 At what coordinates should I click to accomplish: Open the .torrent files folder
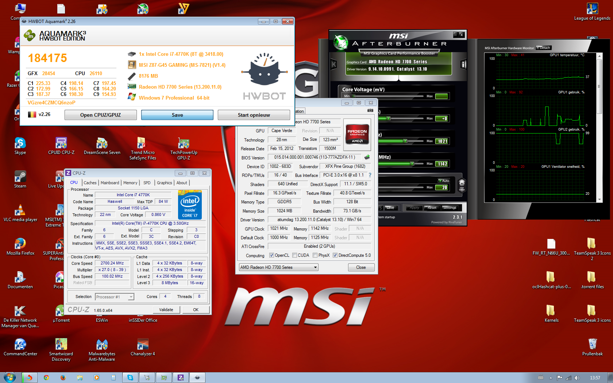pos(592,280)
